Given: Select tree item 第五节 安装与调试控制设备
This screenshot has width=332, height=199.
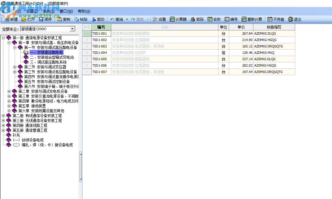Looking at the screenshot, I should pyautogui.click(x=47, y=82).
